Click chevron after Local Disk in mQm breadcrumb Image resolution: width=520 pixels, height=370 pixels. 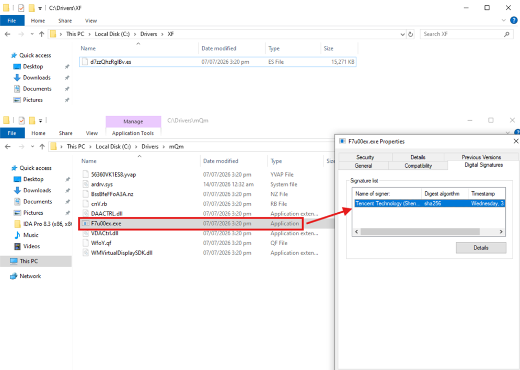136,146
